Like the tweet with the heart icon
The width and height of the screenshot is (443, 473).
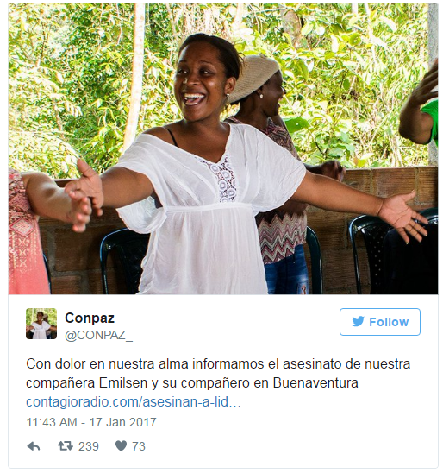pos(121,446)
